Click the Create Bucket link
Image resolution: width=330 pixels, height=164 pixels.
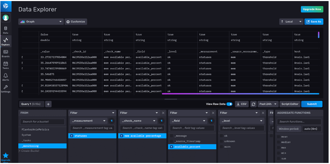click(29, 151)
